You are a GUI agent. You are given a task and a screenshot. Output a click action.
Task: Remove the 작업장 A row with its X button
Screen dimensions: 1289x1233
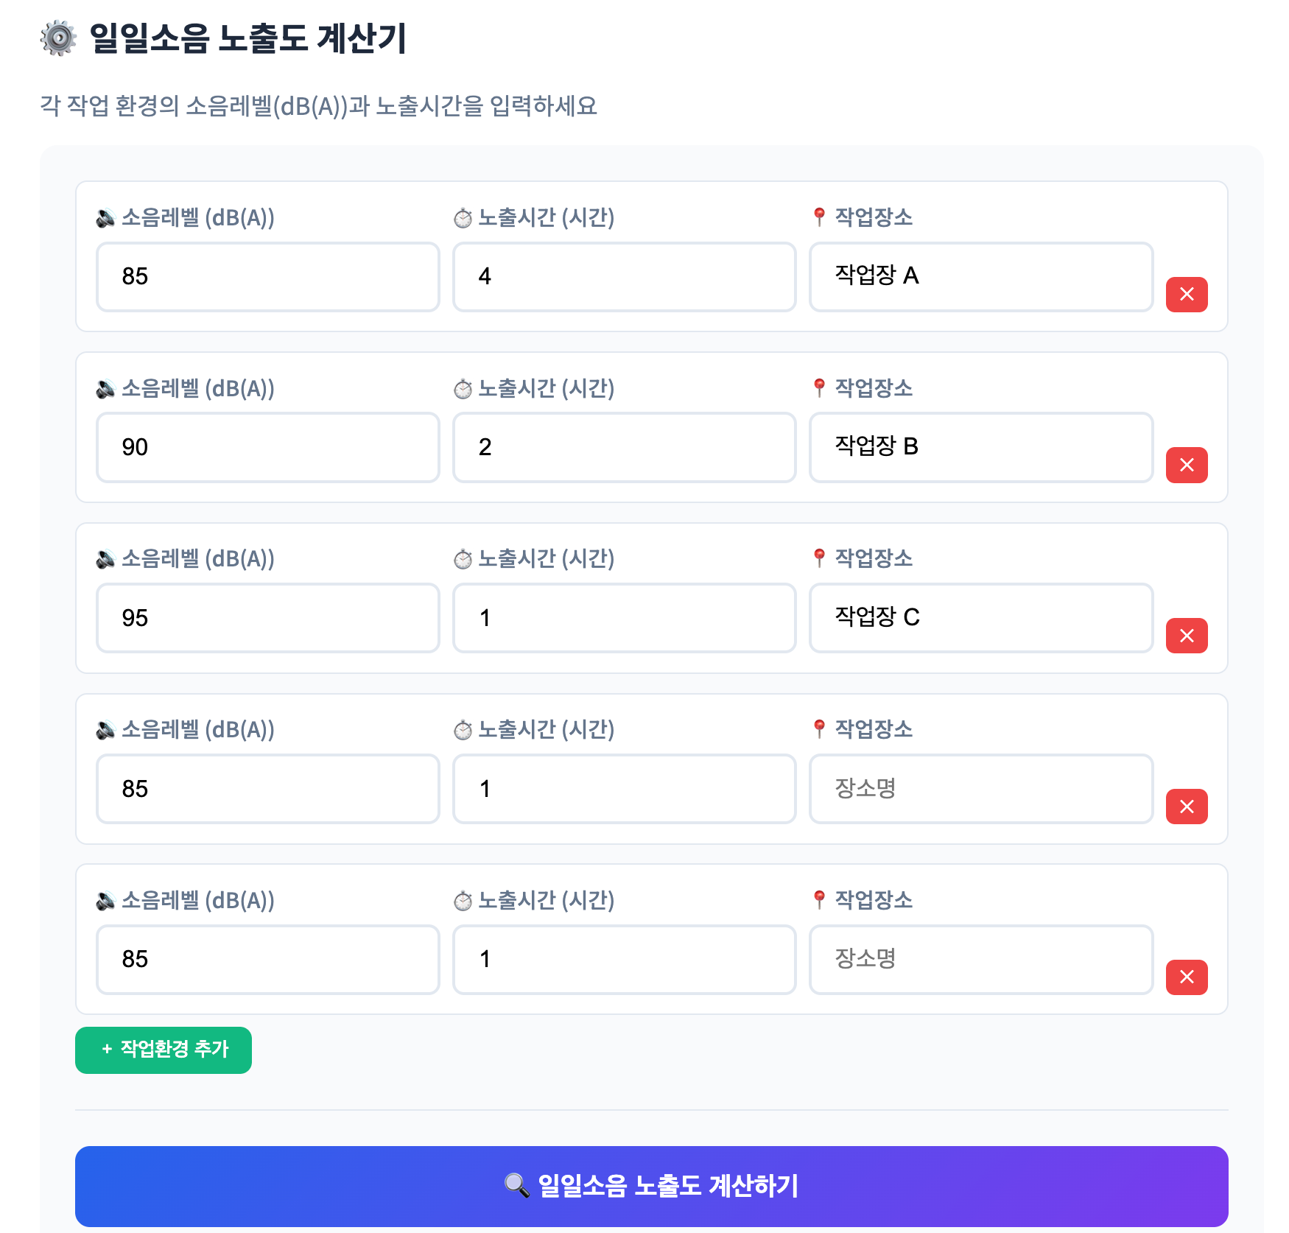(x=1186, y=295)
